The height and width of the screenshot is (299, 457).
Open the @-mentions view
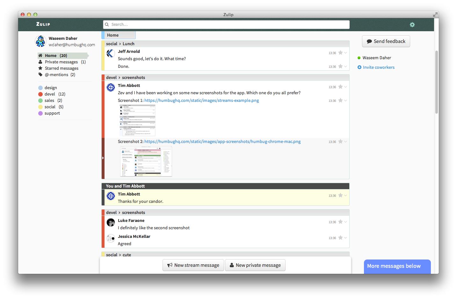(x=56, y=75)
